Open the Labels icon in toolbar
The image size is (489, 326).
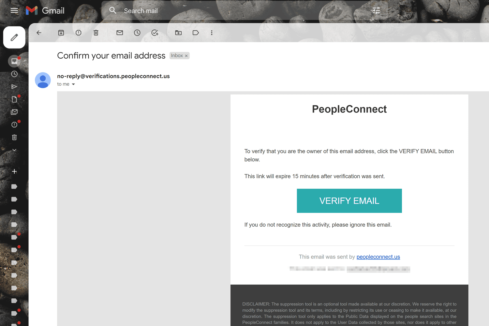point(196,33)
